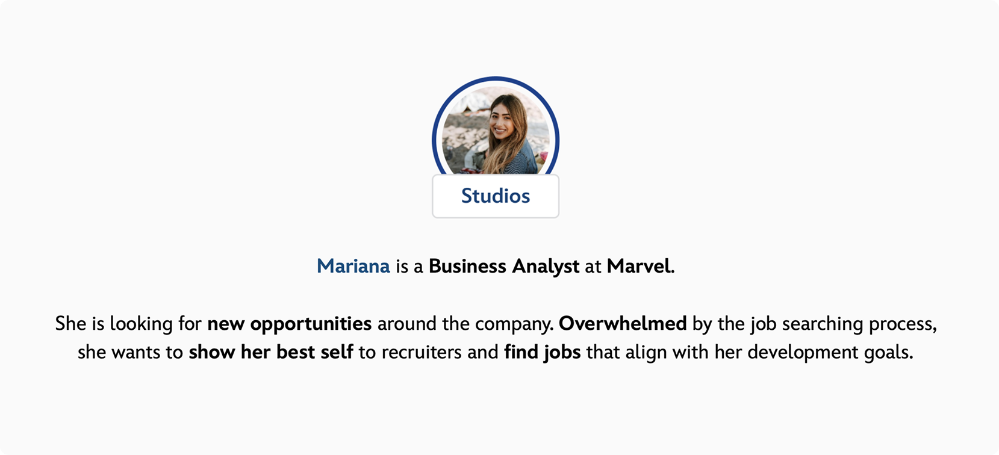
Task: Open the blue Mariana name link
Action: click(x=353, y=266)
